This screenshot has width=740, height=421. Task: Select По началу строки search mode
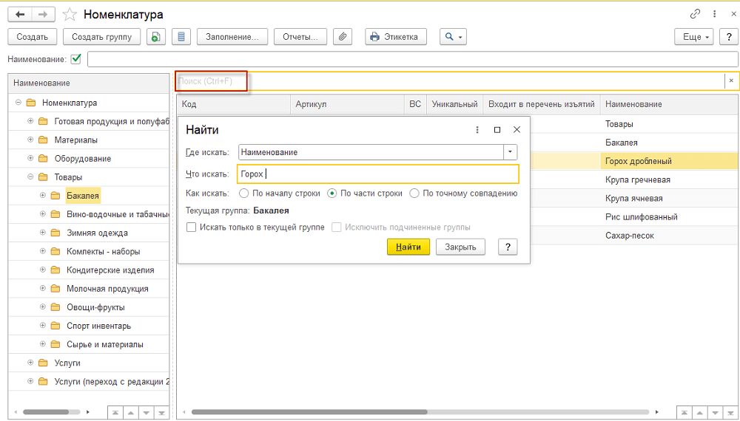(243, 193)
